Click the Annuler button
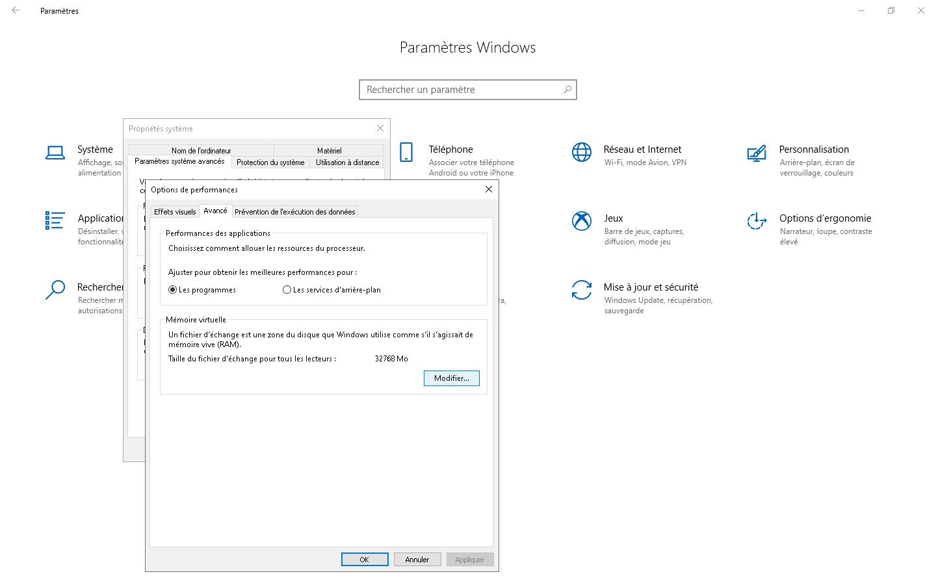Screen dimensions: 936x585 point(417,560)
